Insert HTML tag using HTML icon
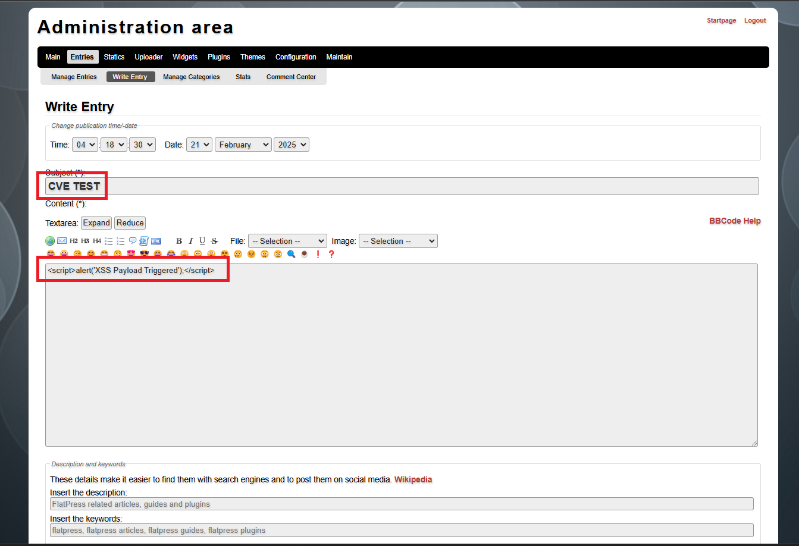Screen dimensions: 799x546 (x=156, y=241)
